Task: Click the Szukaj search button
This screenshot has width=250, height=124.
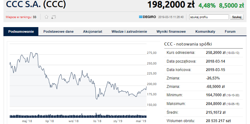Action: tap(237, 17)
